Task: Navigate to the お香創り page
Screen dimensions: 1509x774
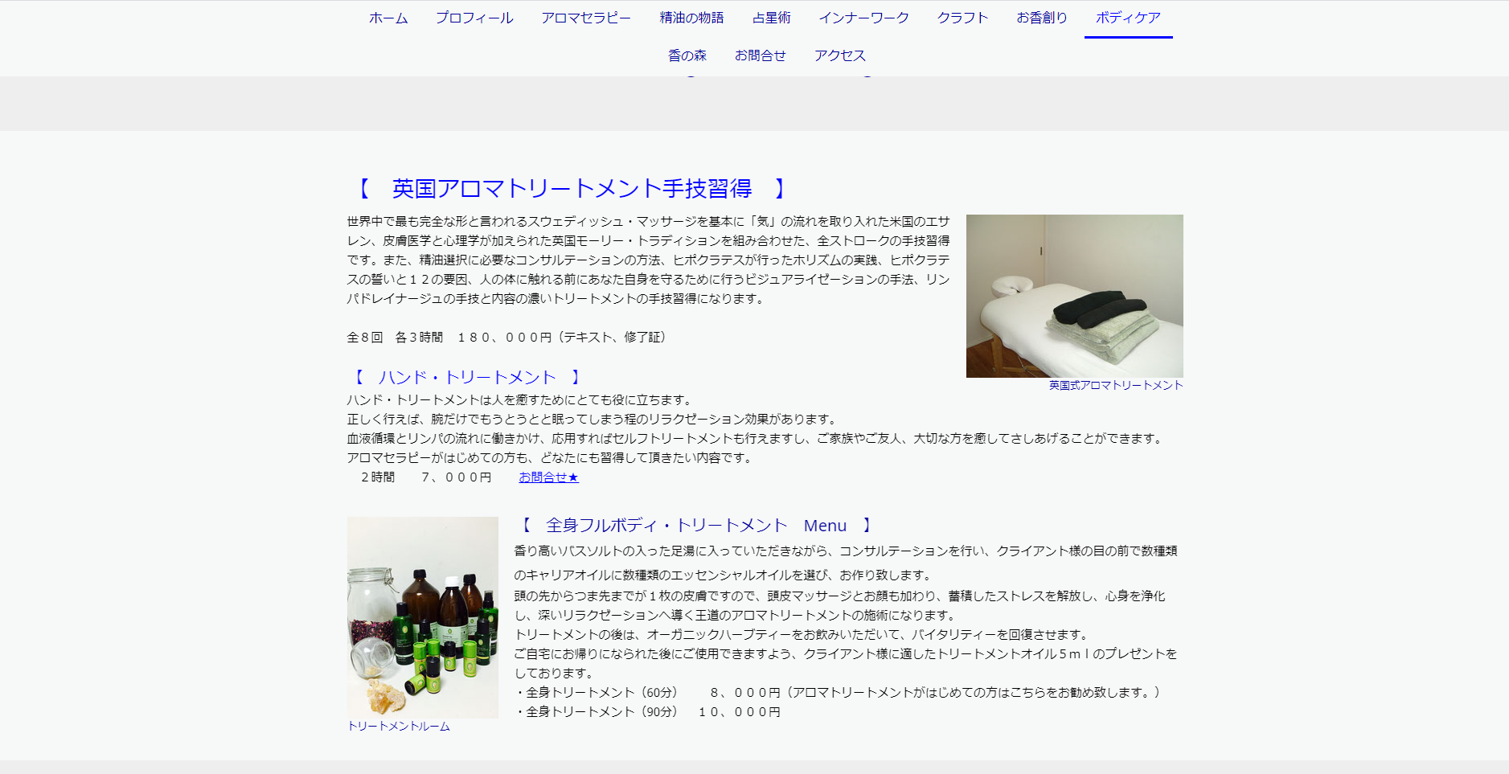Action: (x=1041, y=17)
